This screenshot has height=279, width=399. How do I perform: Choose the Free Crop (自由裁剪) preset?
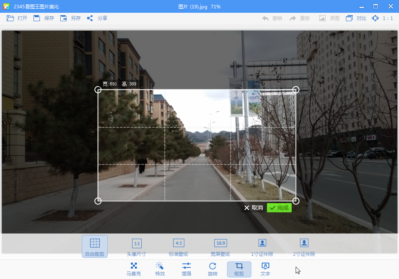(x=95, y=246)
